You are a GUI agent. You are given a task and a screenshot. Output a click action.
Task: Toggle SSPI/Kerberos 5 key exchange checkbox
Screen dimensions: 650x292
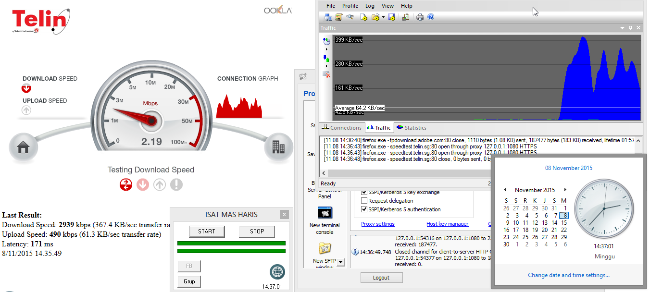pos(364,192)
